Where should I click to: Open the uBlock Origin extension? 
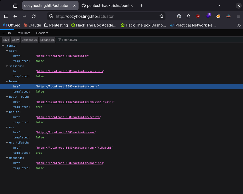click(198, 16)
